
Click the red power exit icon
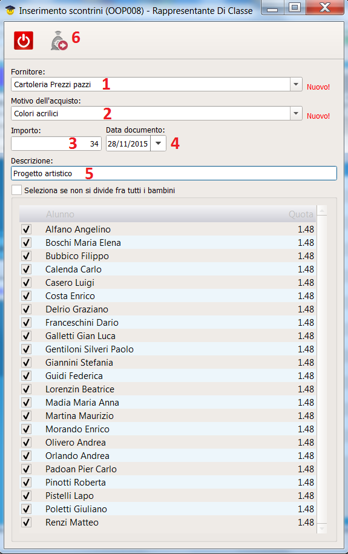click(24, 41)
